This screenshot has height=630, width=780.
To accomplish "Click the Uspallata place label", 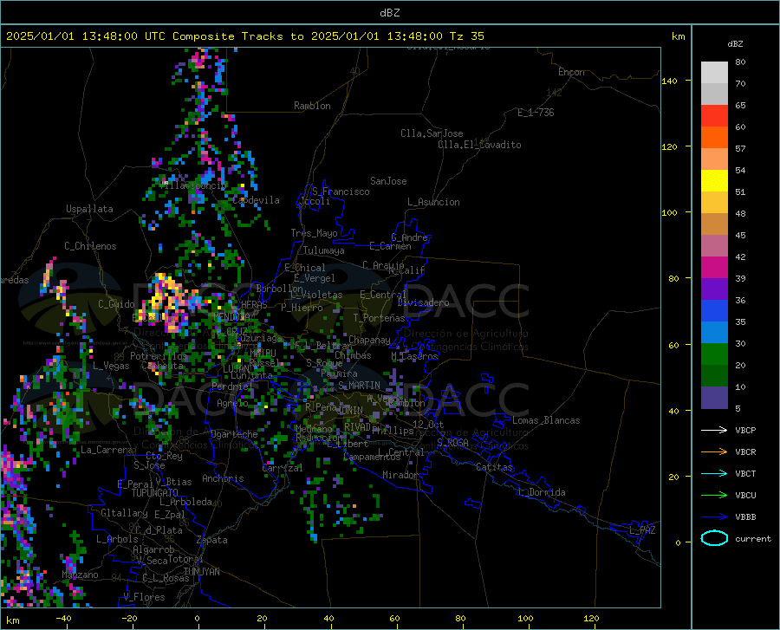I will [x=89, y=209].
